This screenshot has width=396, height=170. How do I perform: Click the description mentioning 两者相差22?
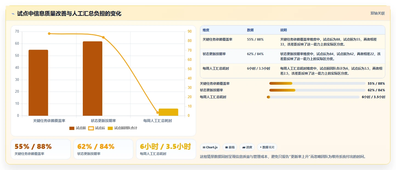tap(331, 56)
